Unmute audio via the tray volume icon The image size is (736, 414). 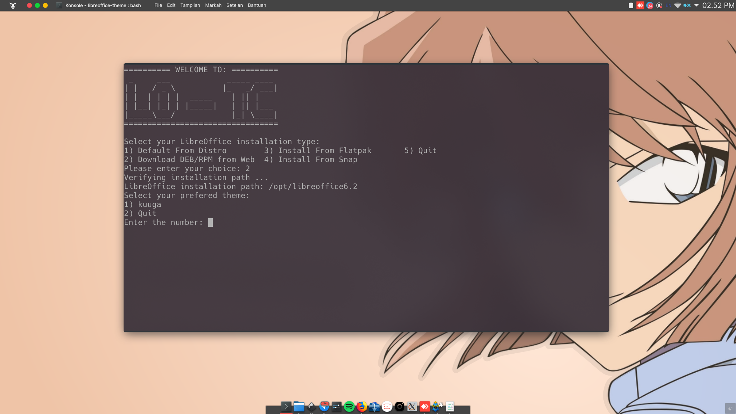[687, 5]
